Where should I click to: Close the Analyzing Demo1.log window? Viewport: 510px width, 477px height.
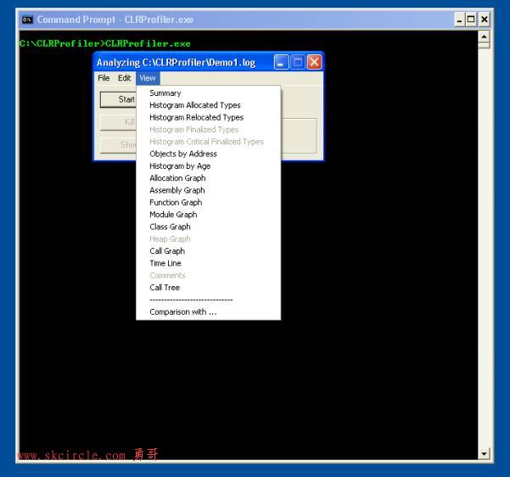tap(314, 62)
